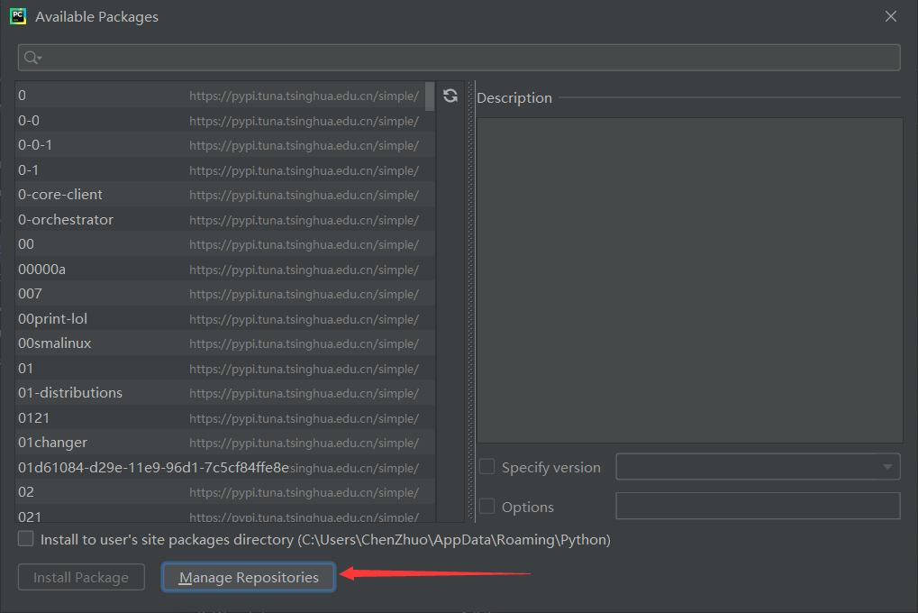This screenshot has width=918, height=613.
Task: Select the 00smalinux package
Action: point(54,343)
